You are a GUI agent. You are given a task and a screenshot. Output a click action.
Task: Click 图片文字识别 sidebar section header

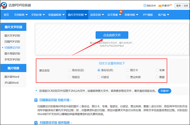coord(13,27)
